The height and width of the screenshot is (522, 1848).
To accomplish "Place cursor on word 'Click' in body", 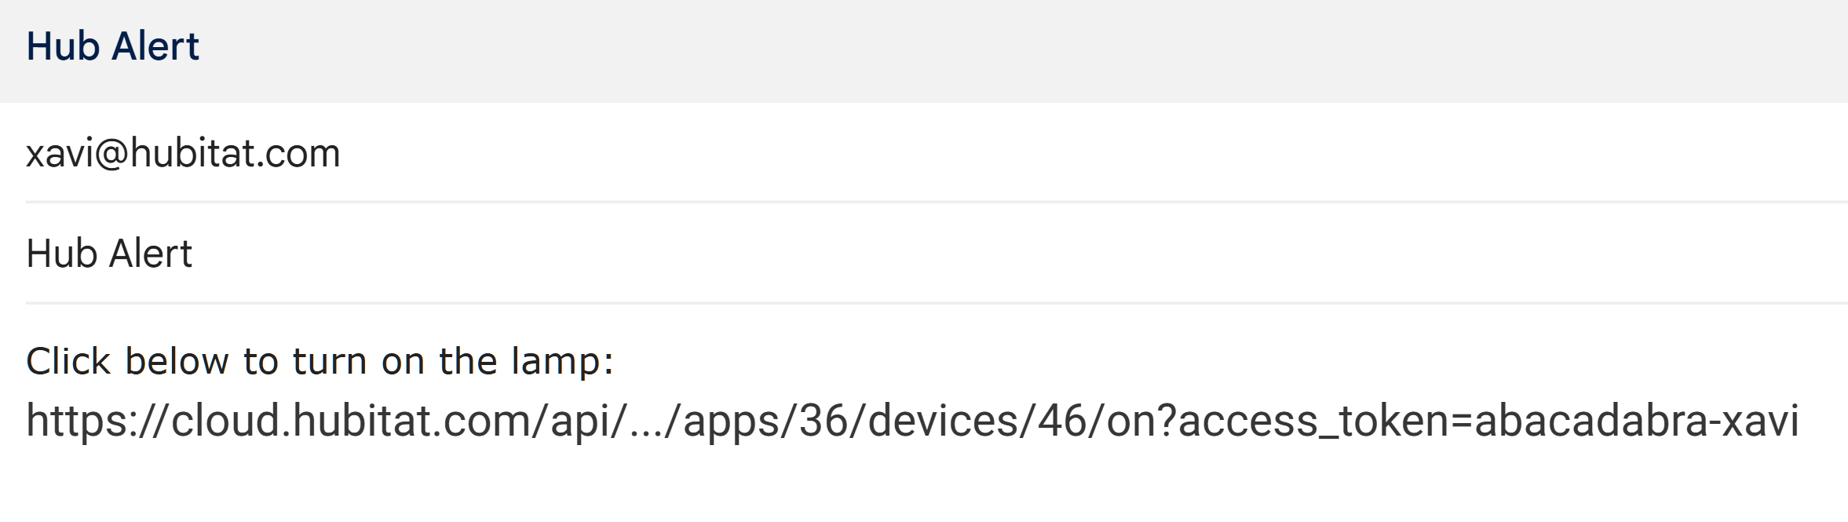I will [68, 361].
